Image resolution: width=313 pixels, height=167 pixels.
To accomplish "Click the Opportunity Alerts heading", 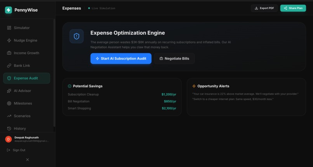I will coord(213,86).
